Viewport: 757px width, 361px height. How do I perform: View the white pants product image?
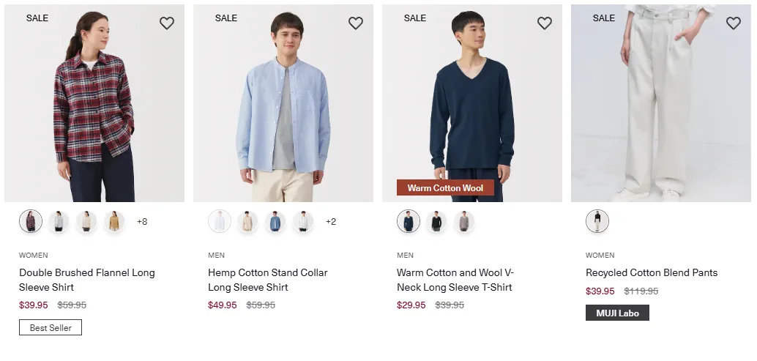point(661,103)
